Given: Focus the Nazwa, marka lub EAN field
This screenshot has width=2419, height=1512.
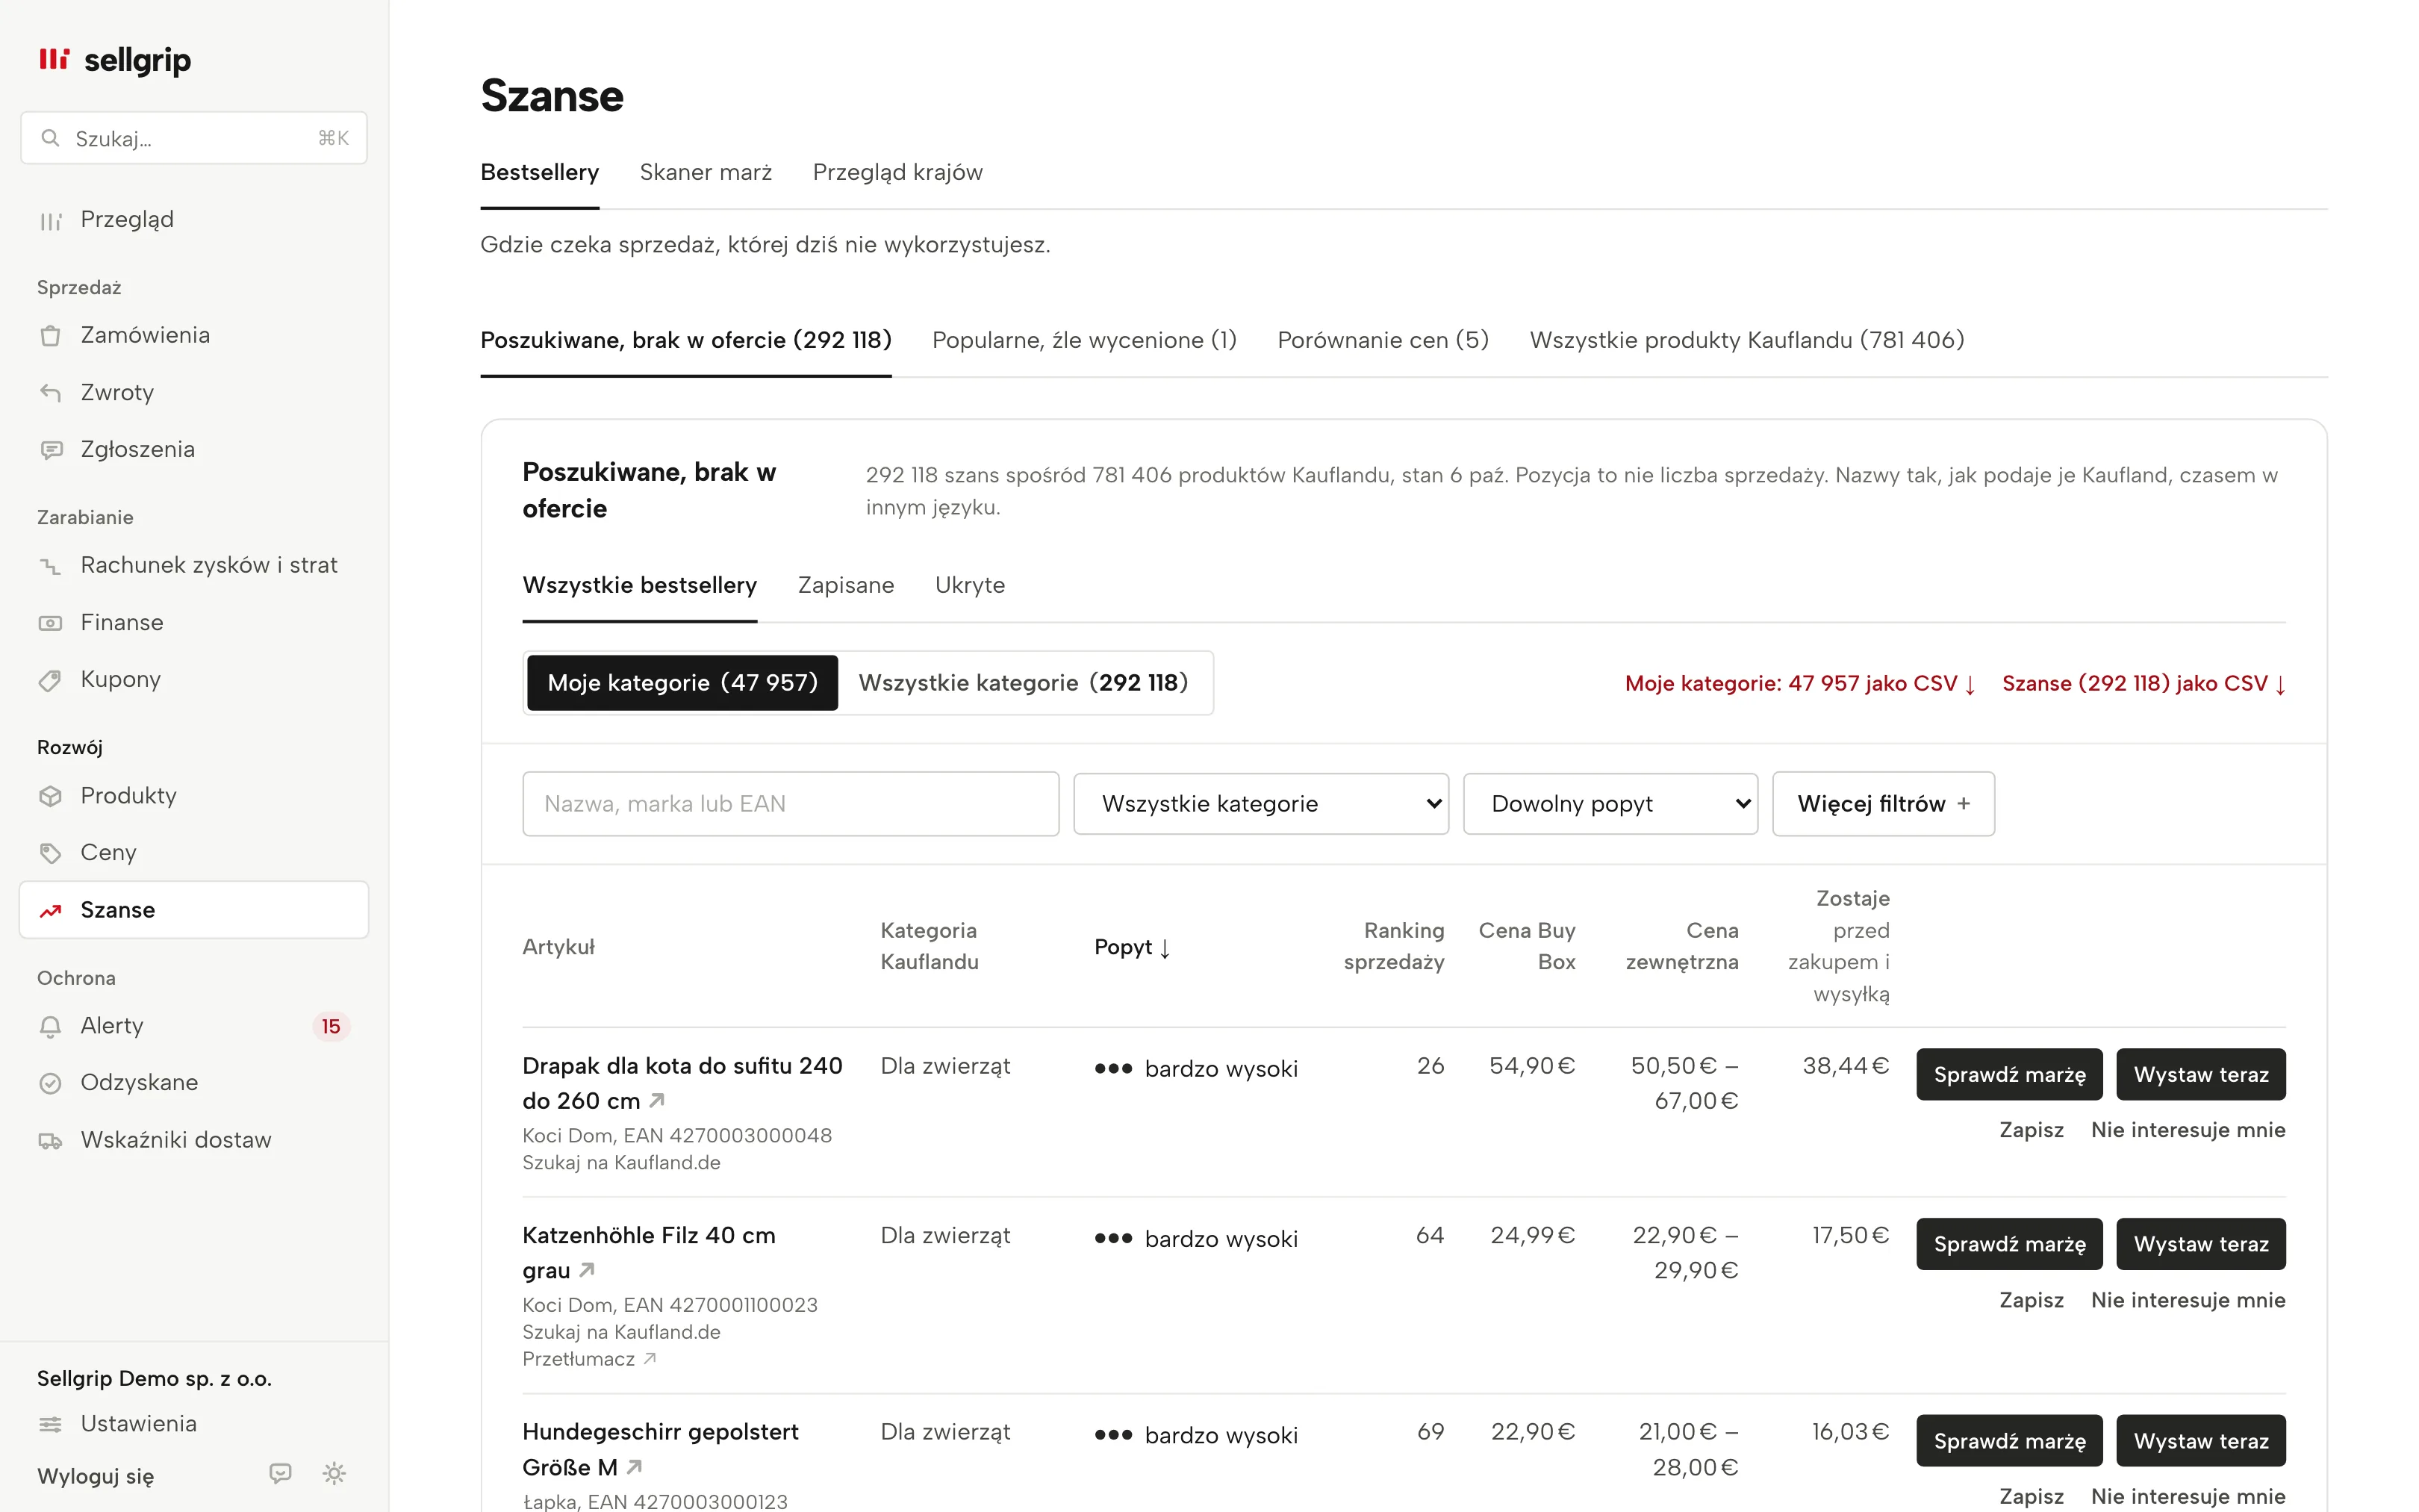Looking at the screenshot, I should click(x=790, y=804).
